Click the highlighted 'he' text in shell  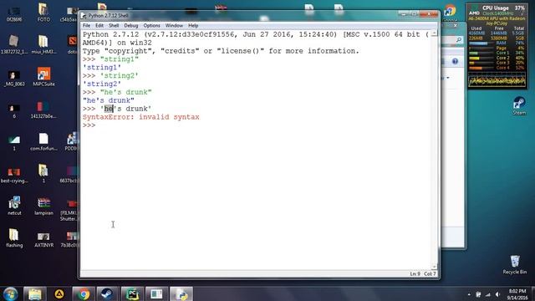[109, 109]
